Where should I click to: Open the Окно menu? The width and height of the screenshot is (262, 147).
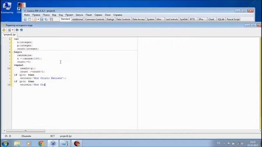(108, 15)
